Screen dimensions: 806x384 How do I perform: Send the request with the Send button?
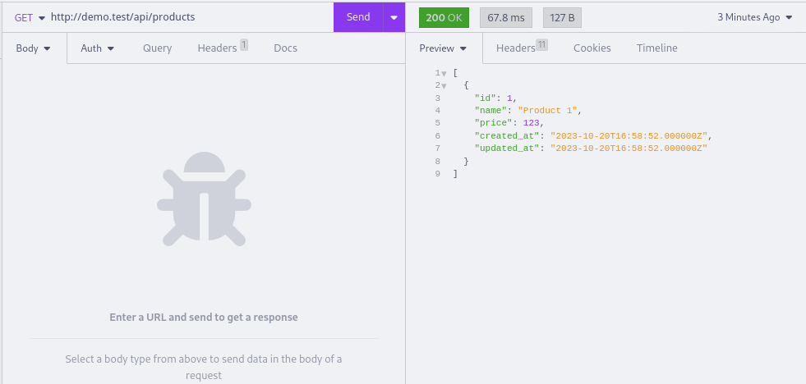[x=358, y=17]
